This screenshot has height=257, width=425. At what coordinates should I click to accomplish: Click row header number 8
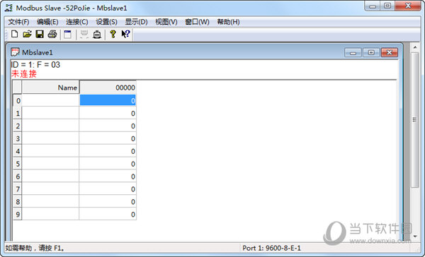point(18,202)
